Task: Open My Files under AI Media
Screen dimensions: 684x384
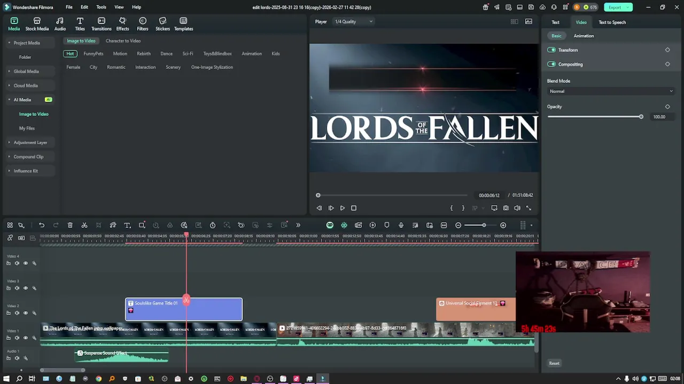Action: coord(27,129)
